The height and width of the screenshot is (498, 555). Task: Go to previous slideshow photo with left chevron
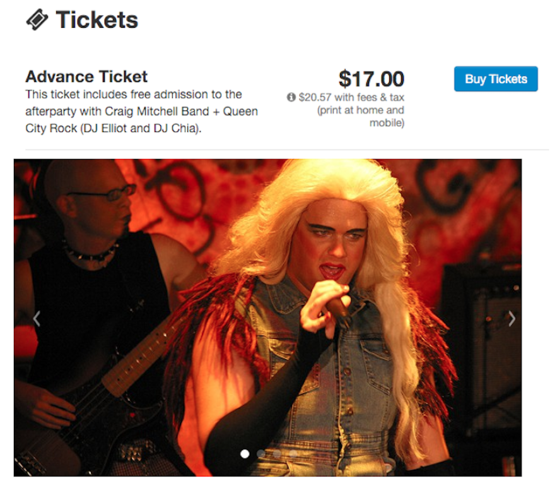[x=37, y=318]
